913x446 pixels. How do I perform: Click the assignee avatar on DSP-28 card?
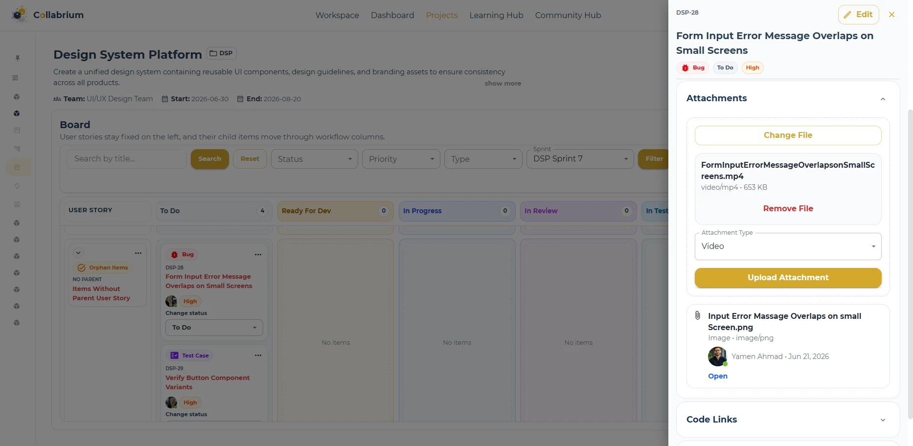coord(171,301)
